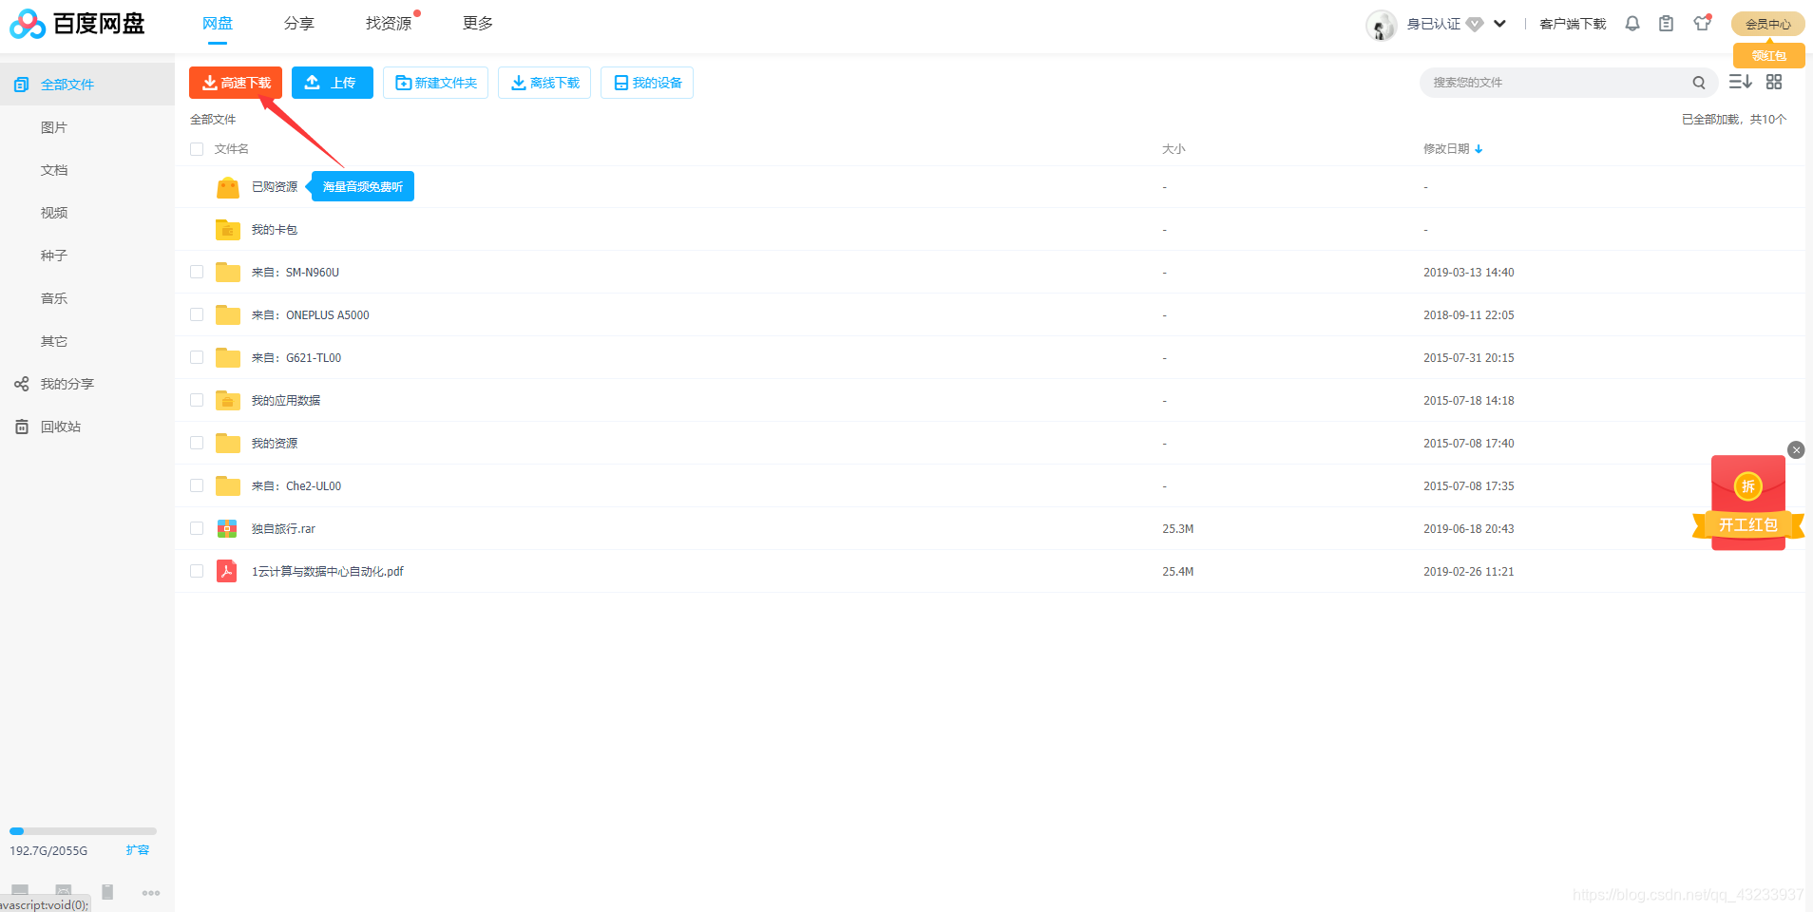Check the box for 我的资源 folder
The height and width of the screenshot is (912, 1813).
click(197, 443)
